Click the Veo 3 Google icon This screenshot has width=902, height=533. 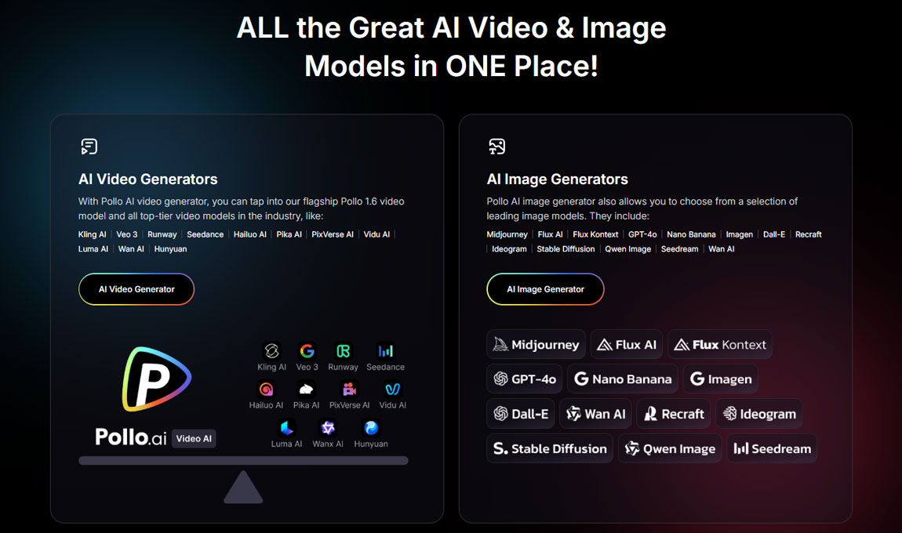(x=307, y=351)
